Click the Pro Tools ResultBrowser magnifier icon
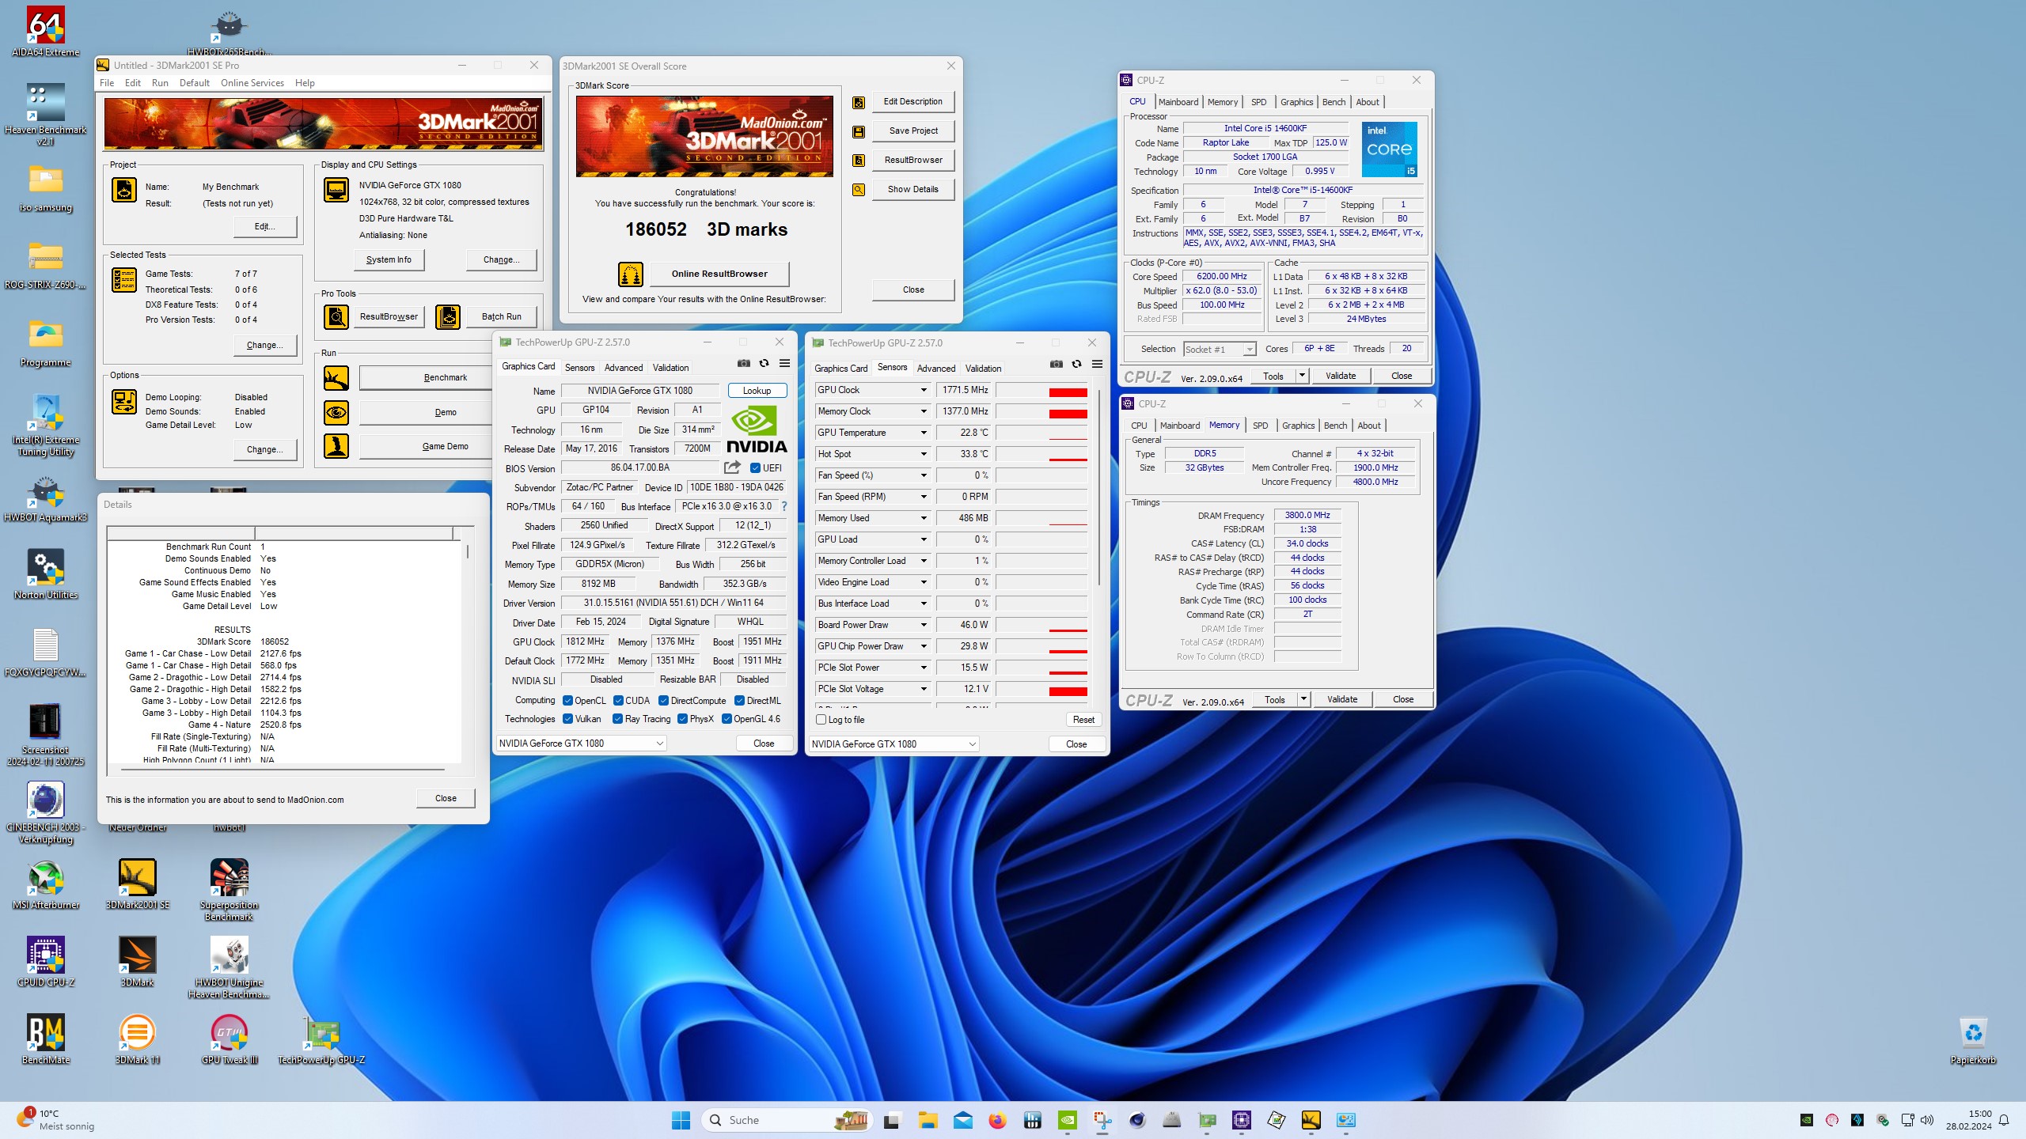Viewport: 2026px width, 1139px height. (x=336, y=317)
